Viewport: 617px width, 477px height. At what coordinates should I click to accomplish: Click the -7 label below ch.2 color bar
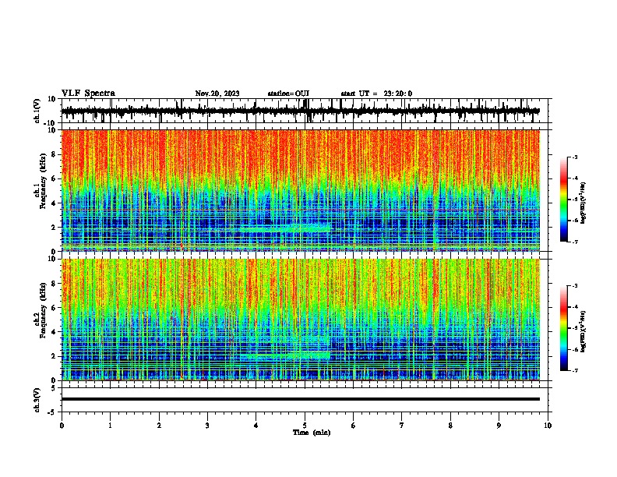(574, 371)
